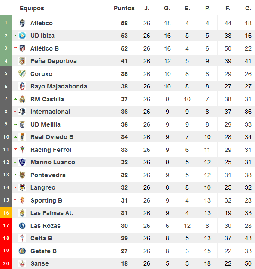Screen dimensions: 255x269
Task: Click the Racing Ferrol crest icon
Action: (x=22, y=150)
